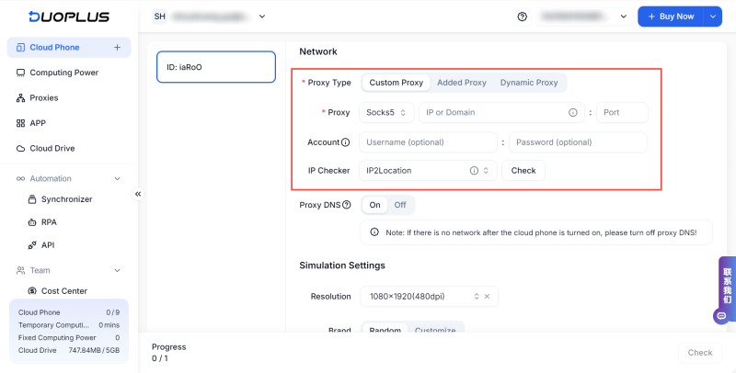Click info icon inside IP or Domain field
The width and height of the screenshot is (736, 373).
click(x=572, y=112)
